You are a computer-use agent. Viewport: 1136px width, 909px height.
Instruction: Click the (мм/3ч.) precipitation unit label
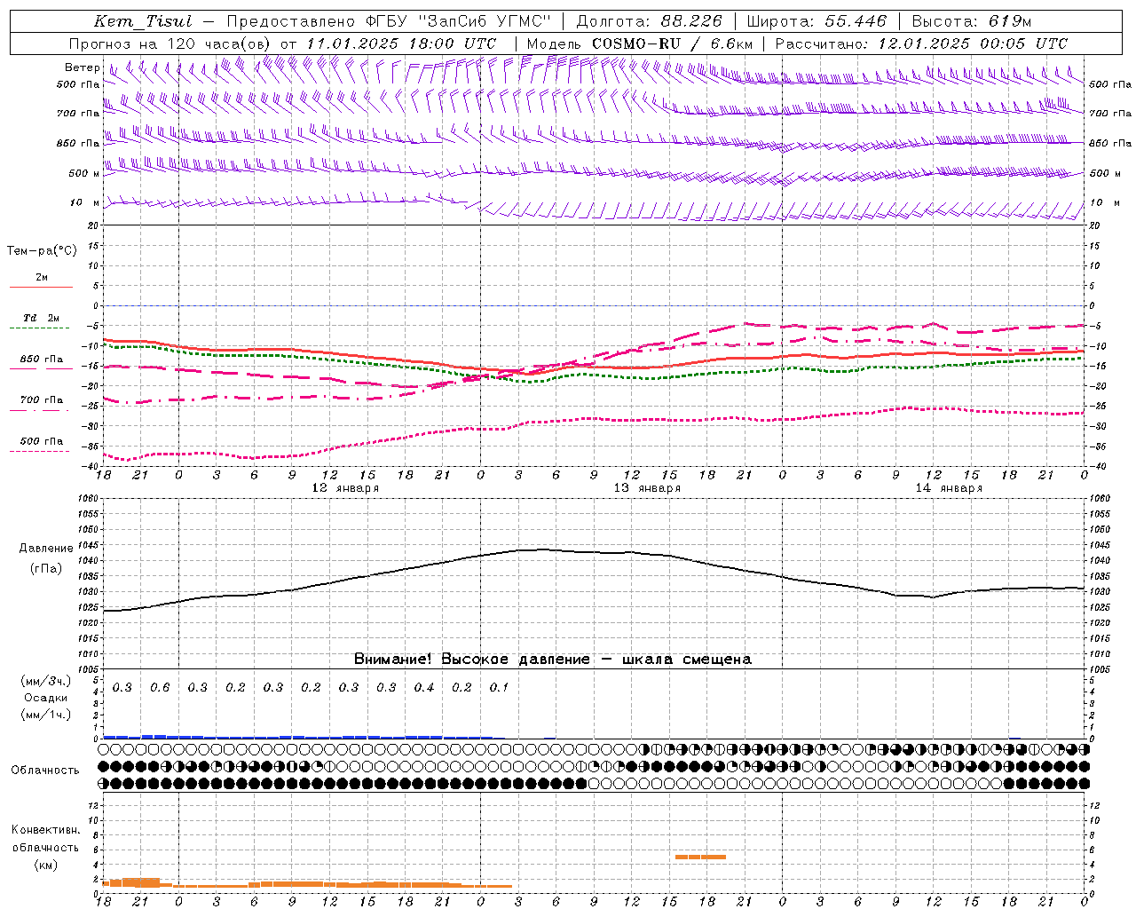click(x=46, y=681)
